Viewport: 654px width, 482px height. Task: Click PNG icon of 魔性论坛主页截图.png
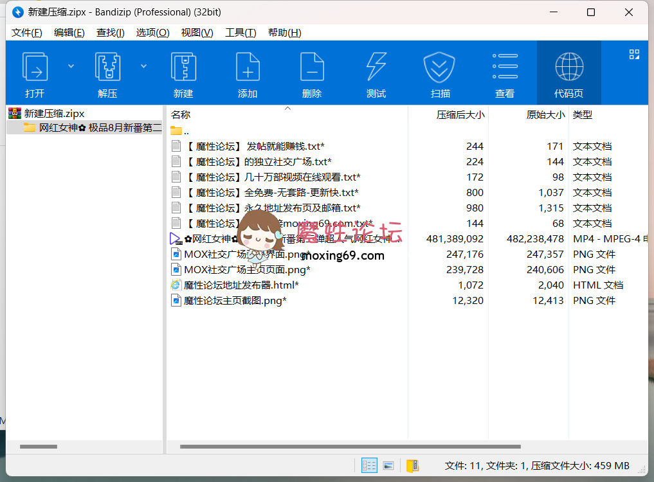click(176, 301)
